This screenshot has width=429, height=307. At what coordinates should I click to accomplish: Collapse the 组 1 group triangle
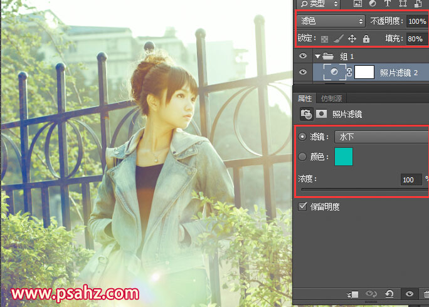coord(317,56)
